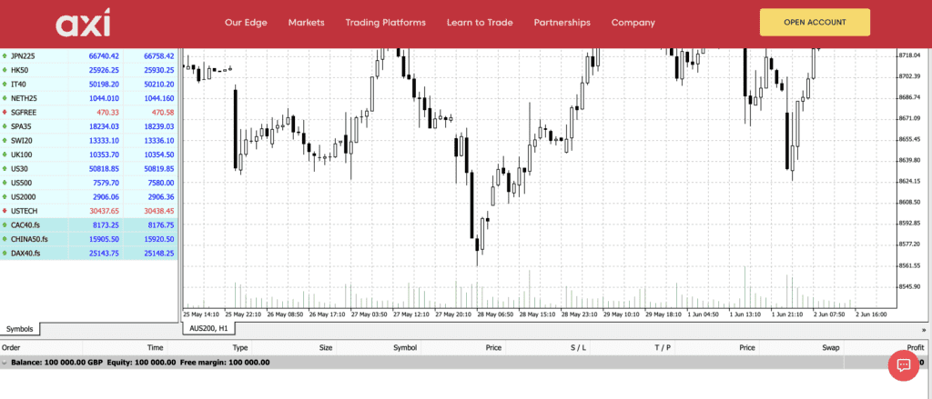The height and width of the screenshot is (399, 932).
Task: Select the AUS200, H1 chart tab
Action: click(x=208, y=328)
